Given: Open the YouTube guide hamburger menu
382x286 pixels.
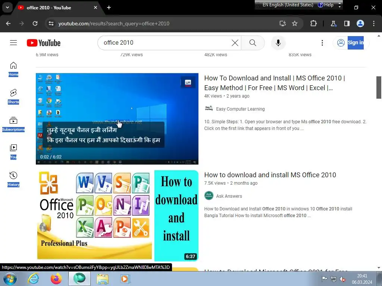Looking at the screenshot, I should pyautogui.click(x=13, y=43).
